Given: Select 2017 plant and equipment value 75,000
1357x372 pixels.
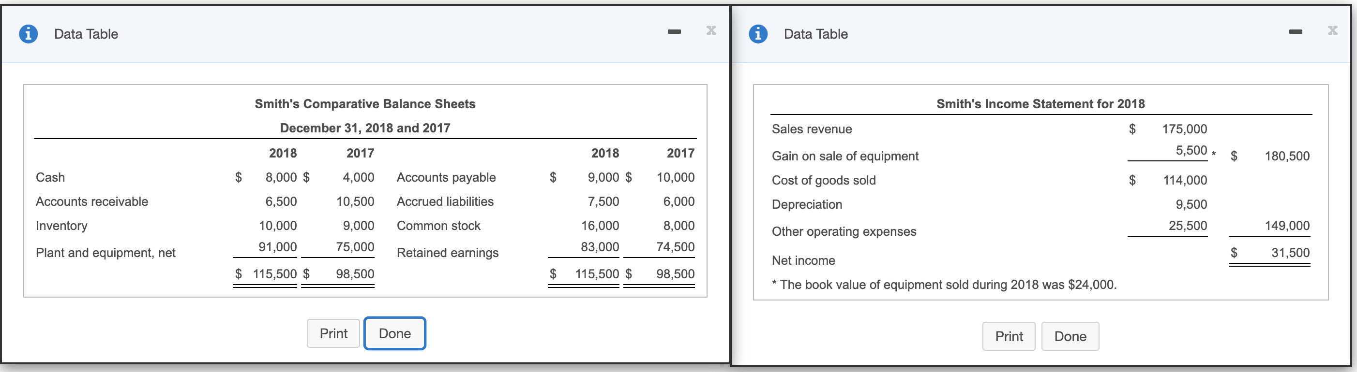Looking at the screenshot, I should [355, 247].
